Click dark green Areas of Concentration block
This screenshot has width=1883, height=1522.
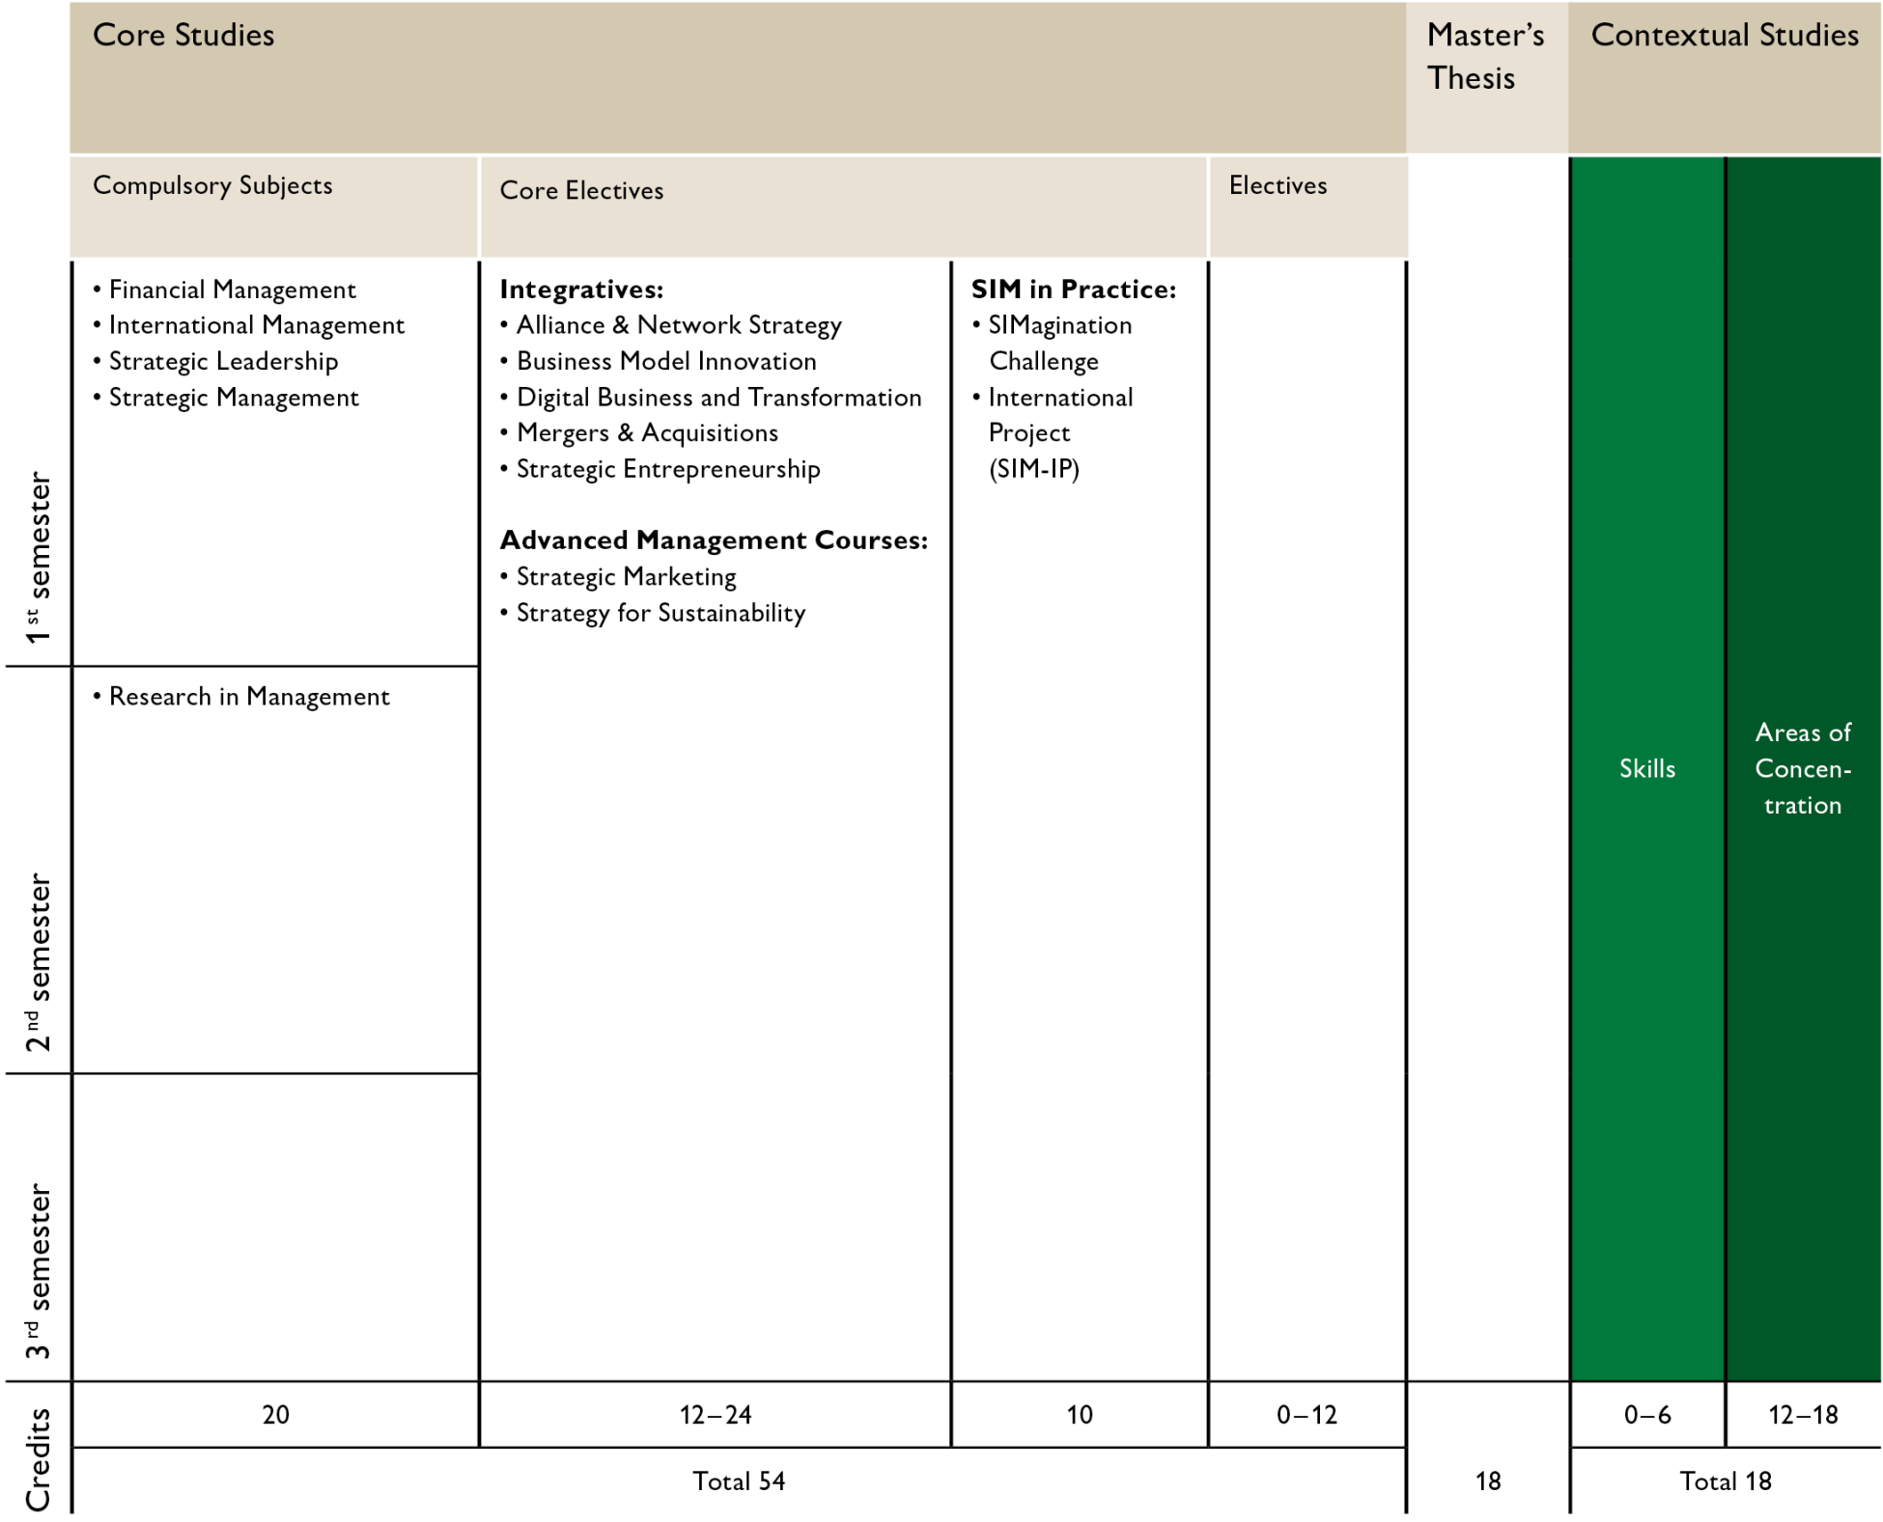tap(1802, 768)
